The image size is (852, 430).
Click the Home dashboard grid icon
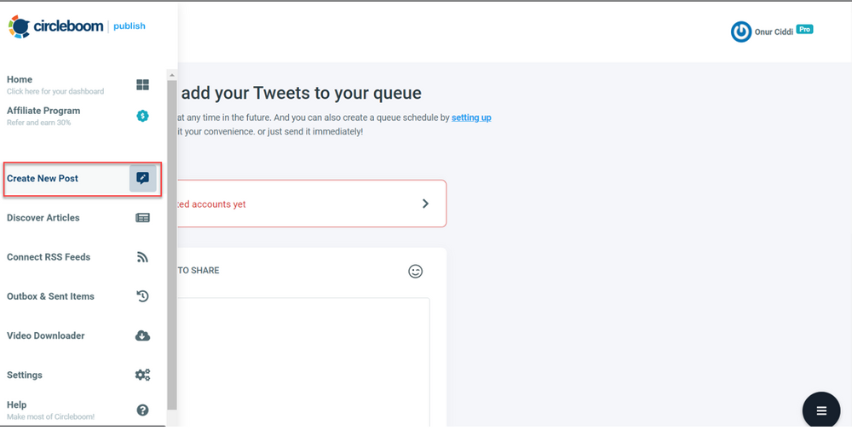tap(142, 84)
